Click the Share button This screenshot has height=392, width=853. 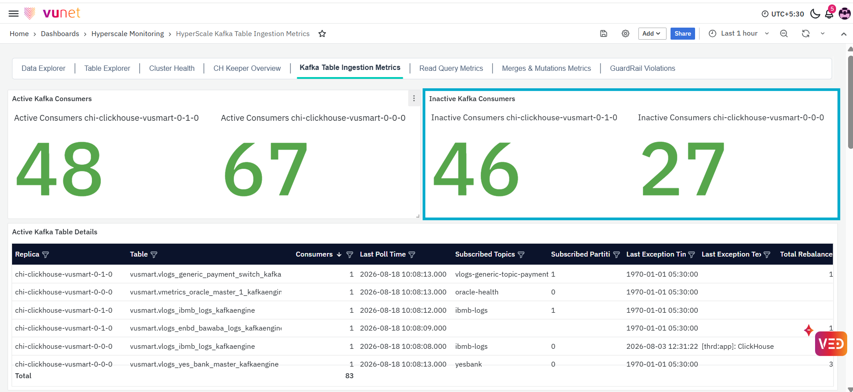pos(683,33)
